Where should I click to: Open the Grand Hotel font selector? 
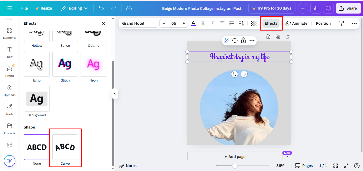pos(139,23)
